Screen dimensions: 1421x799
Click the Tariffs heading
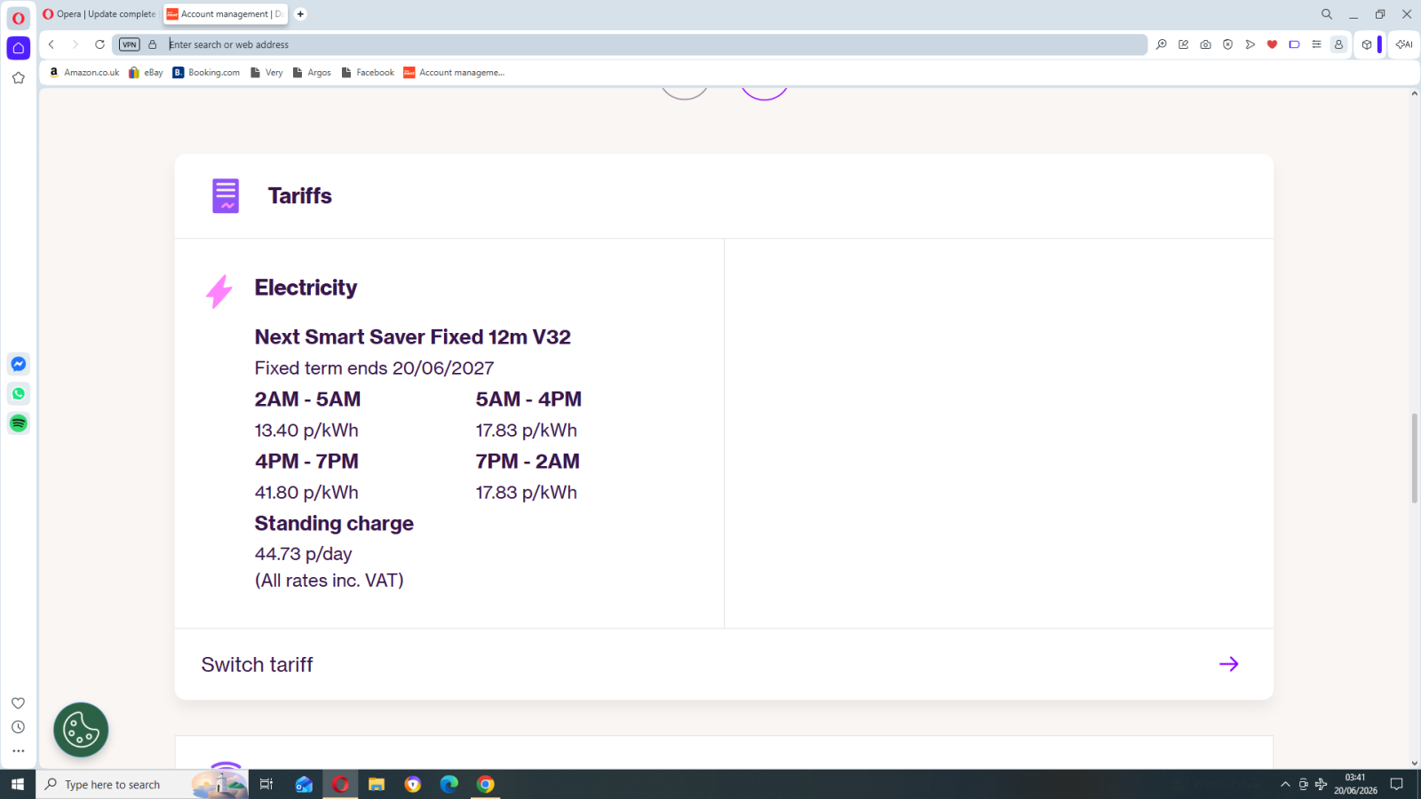pyautogui.click(x=300, y=196)
